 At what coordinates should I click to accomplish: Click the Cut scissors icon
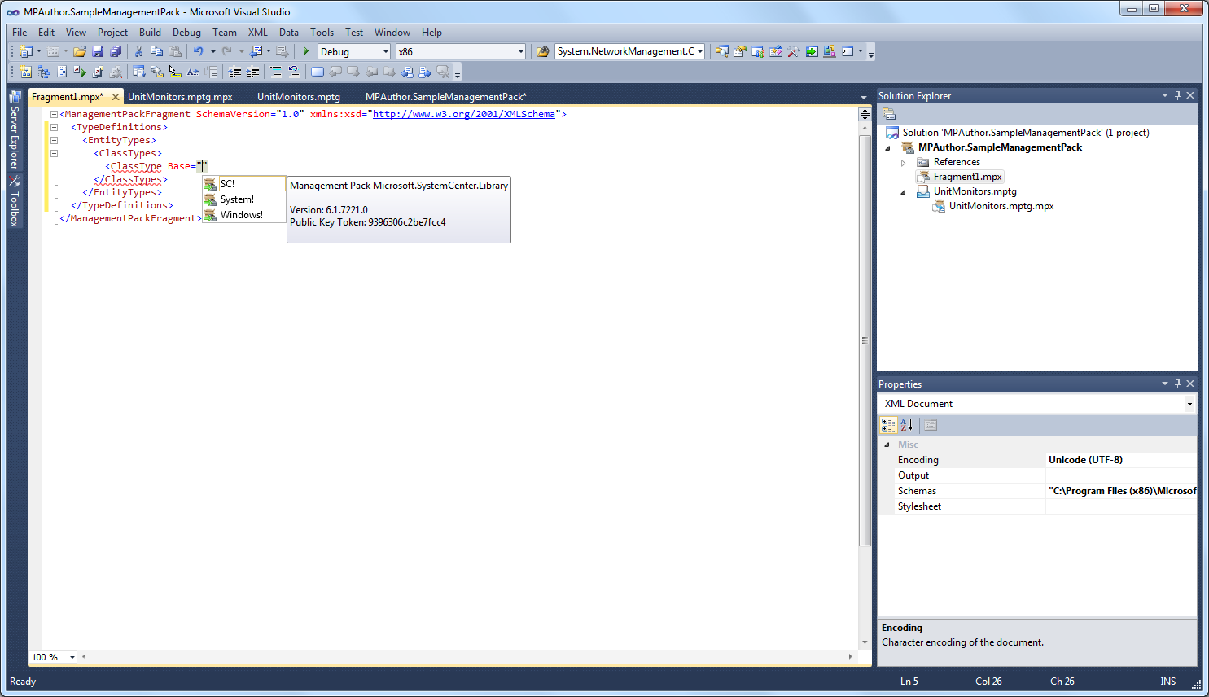pos(138,51)
